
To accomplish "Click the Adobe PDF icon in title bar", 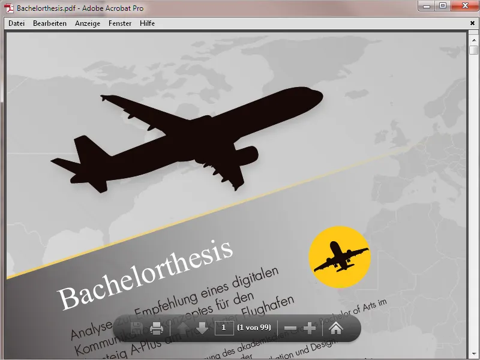I will 9,8.
